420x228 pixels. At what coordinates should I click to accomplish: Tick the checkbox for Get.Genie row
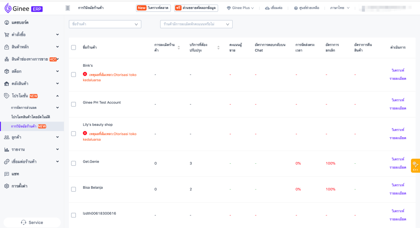pyautogui.click(x=74, y=163)
